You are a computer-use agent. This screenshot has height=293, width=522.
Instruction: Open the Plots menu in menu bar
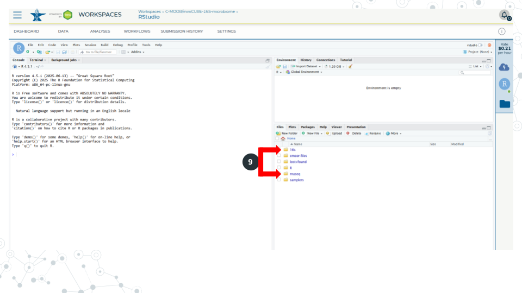76,45
